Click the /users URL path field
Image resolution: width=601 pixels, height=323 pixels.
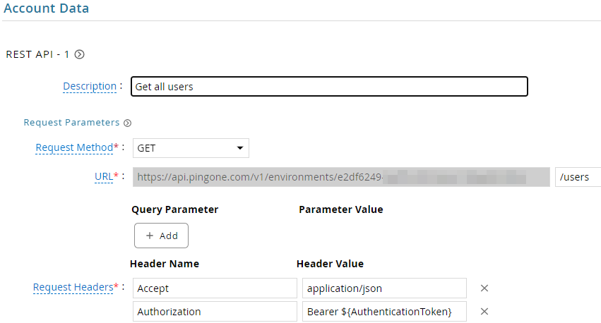[578, 177]
